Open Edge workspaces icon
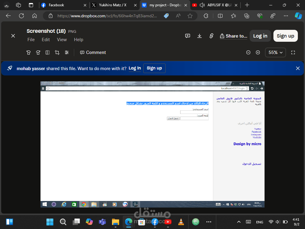Screen dimensions: 305x229 [18, 5]
